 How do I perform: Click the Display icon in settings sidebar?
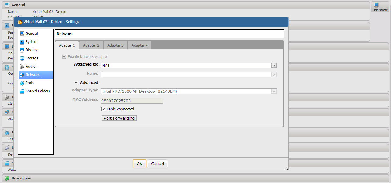coord(22,50)
